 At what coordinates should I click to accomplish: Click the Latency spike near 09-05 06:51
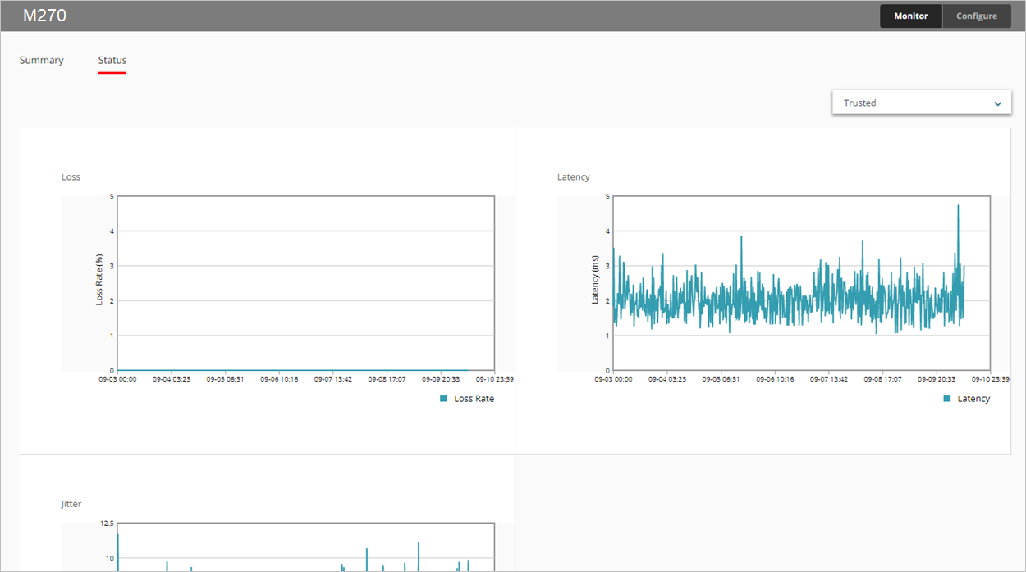pyautogui.click(x=741, y=240)
